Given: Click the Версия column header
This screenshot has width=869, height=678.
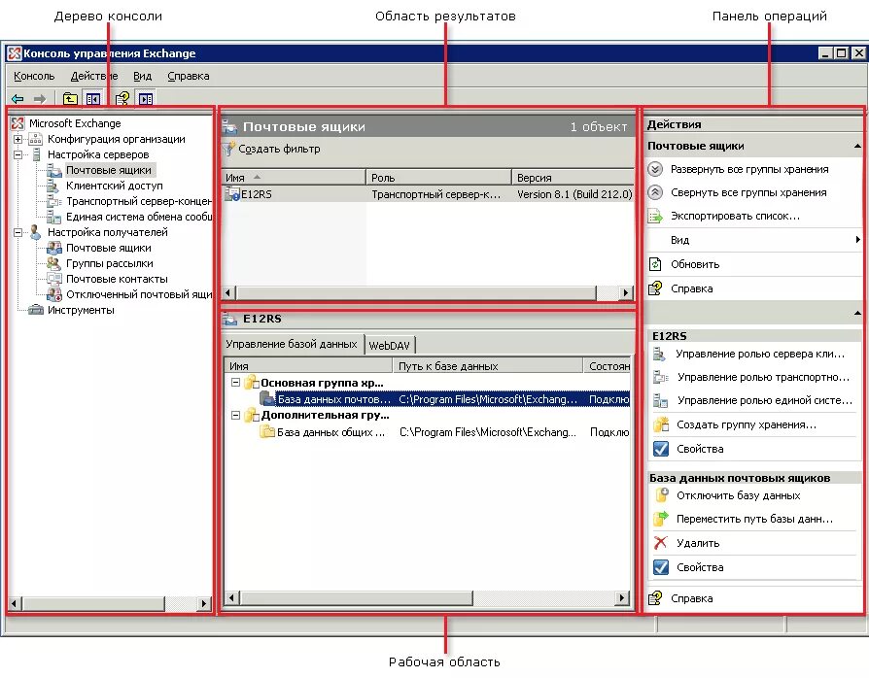Looking at the screenshot, I should tap(574, 178).
